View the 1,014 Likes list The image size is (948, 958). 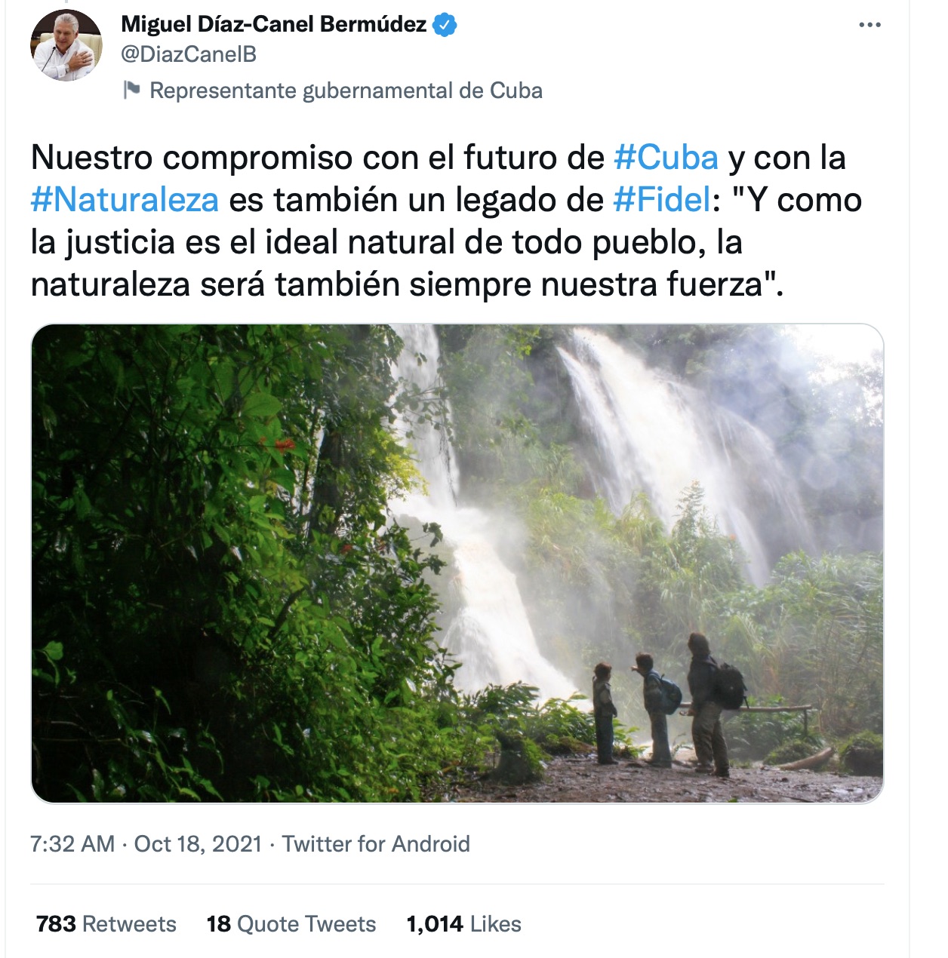click(464, 924)
